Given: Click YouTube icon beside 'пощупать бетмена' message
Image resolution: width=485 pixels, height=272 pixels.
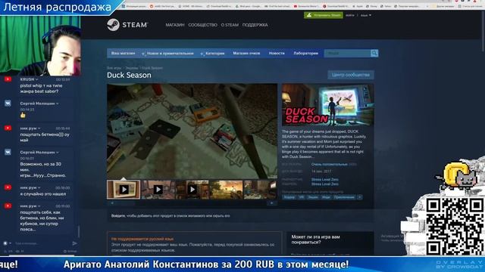Looking at the screenshot, I should tap(8, 128).
